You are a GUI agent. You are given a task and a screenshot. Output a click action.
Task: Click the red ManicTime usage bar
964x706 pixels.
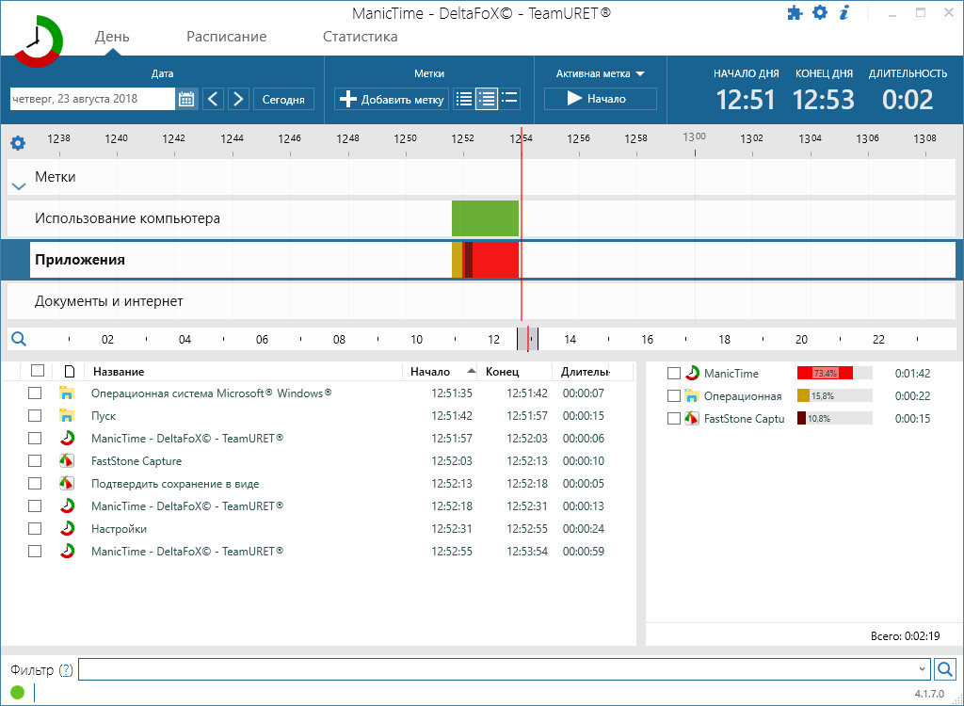(x=825, y=374)
